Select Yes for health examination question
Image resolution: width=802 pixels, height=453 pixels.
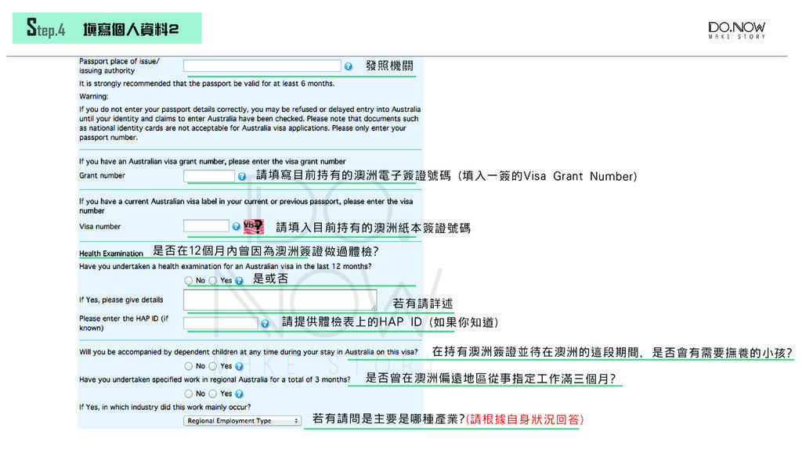[213, 281]
